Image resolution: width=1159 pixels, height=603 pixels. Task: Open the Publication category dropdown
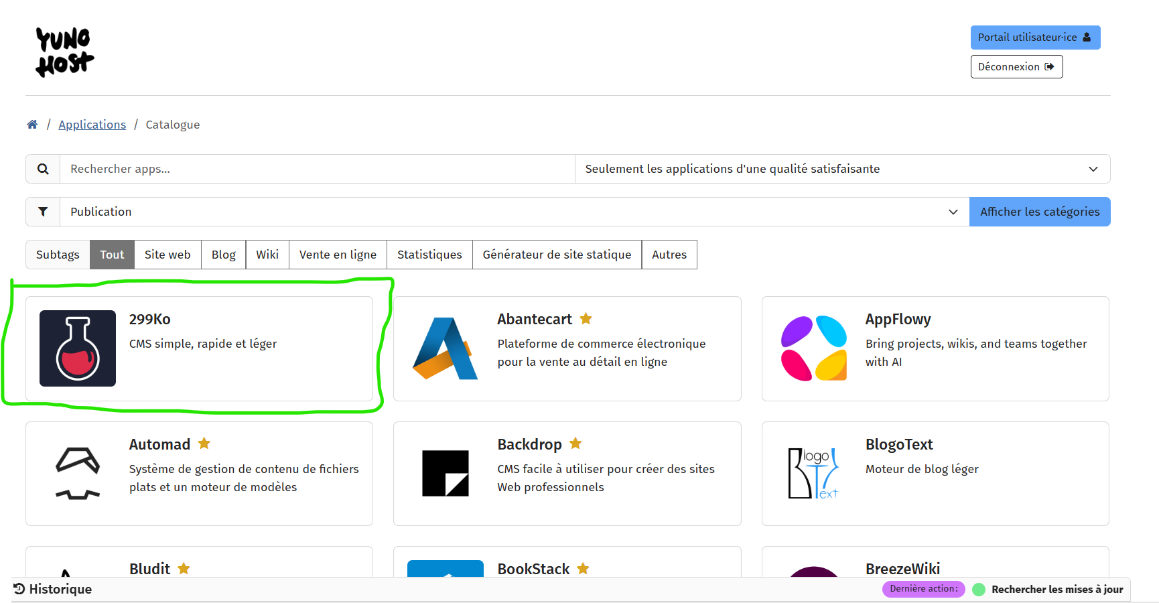515,212
